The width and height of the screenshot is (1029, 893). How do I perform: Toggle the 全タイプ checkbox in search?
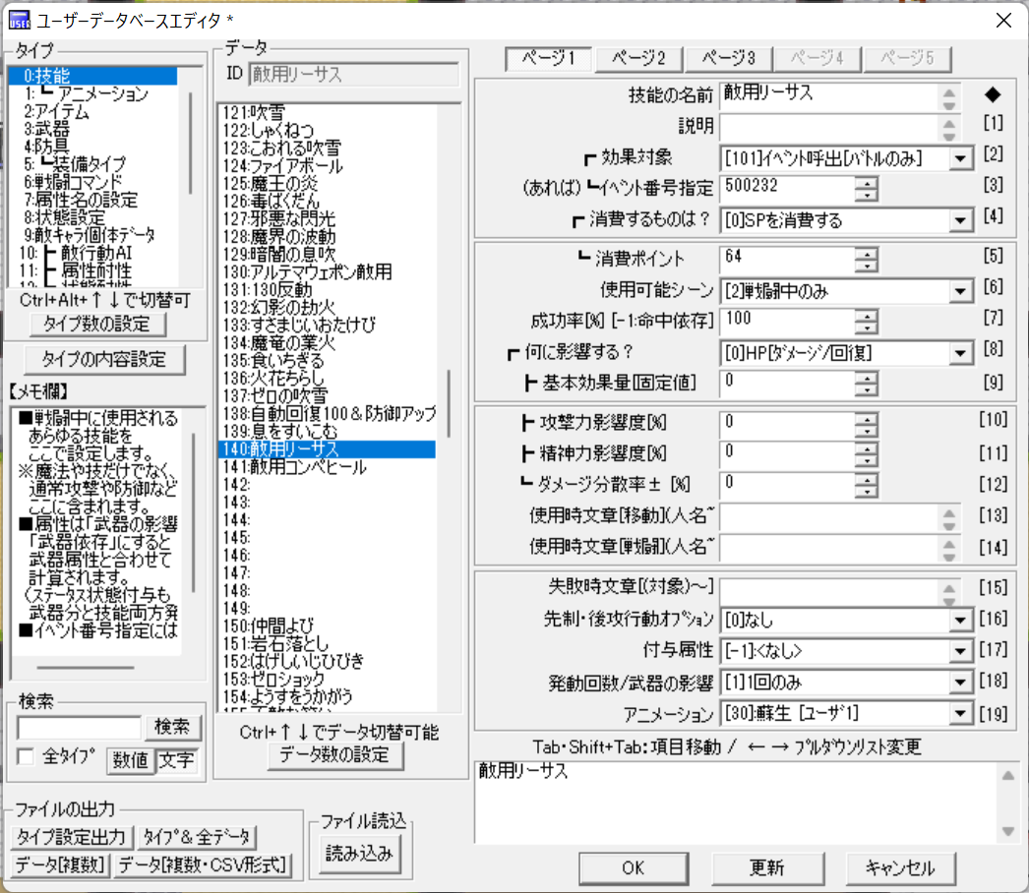(x=27, y=756)
